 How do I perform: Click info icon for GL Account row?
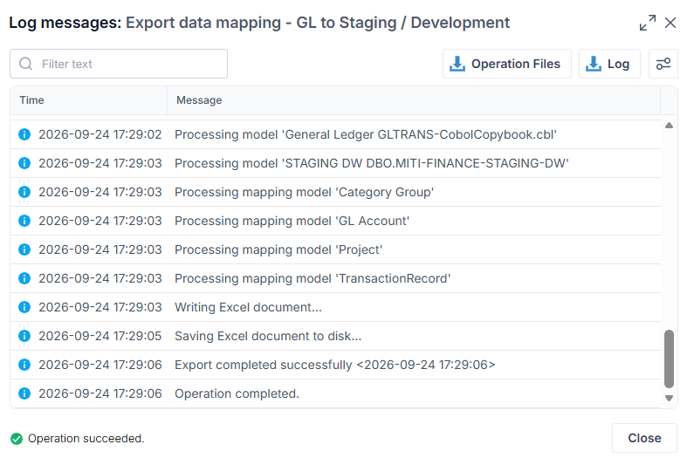tap(24, 221)
